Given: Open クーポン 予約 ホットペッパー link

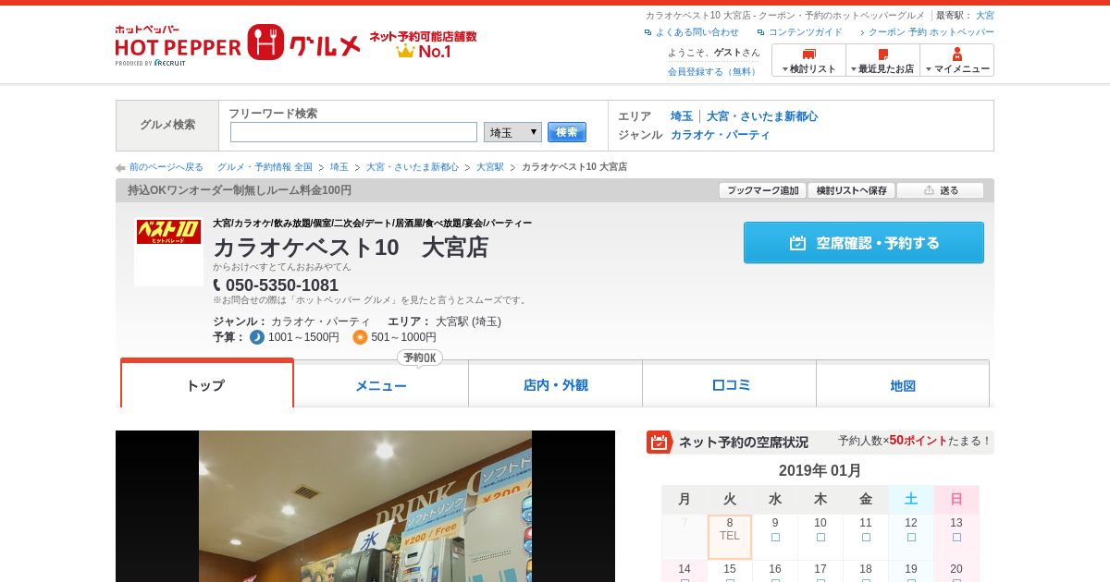Looking at the screenshot, I should [x=931, y=32].
